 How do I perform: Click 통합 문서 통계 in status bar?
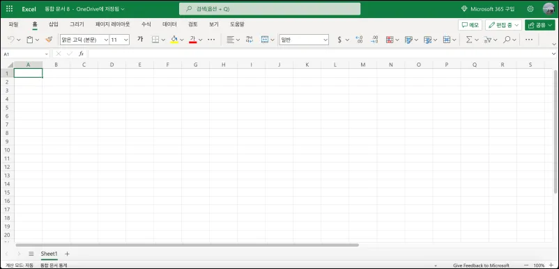[x=54, y=265]
